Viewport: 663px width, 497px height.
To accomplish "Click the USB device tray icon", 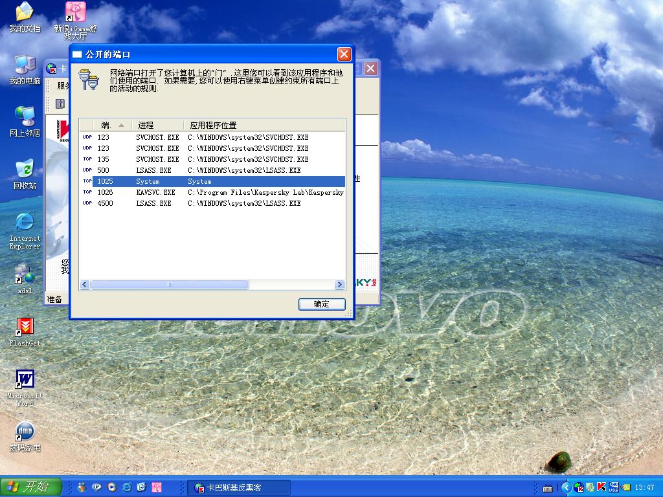I will click(614, 487).
